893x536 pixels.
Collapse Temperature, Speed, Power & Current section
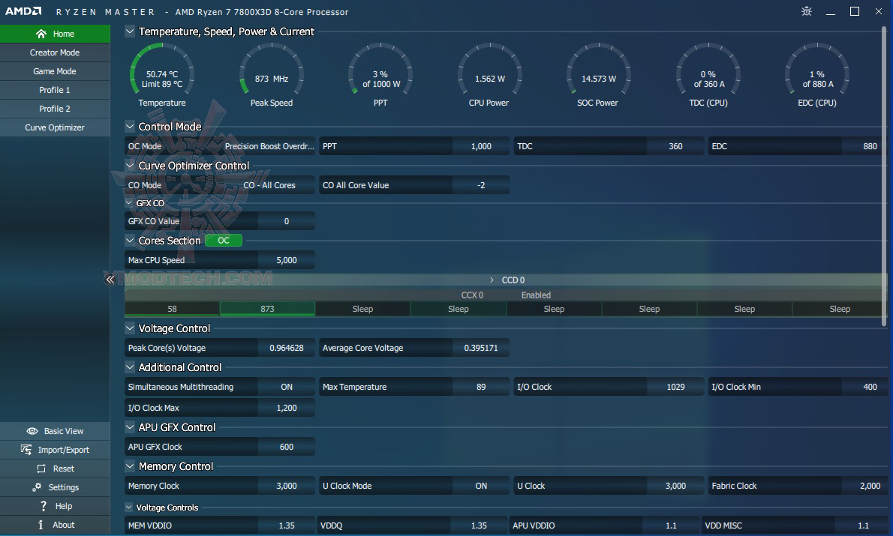pyautogui.click(x=130, y=31)
